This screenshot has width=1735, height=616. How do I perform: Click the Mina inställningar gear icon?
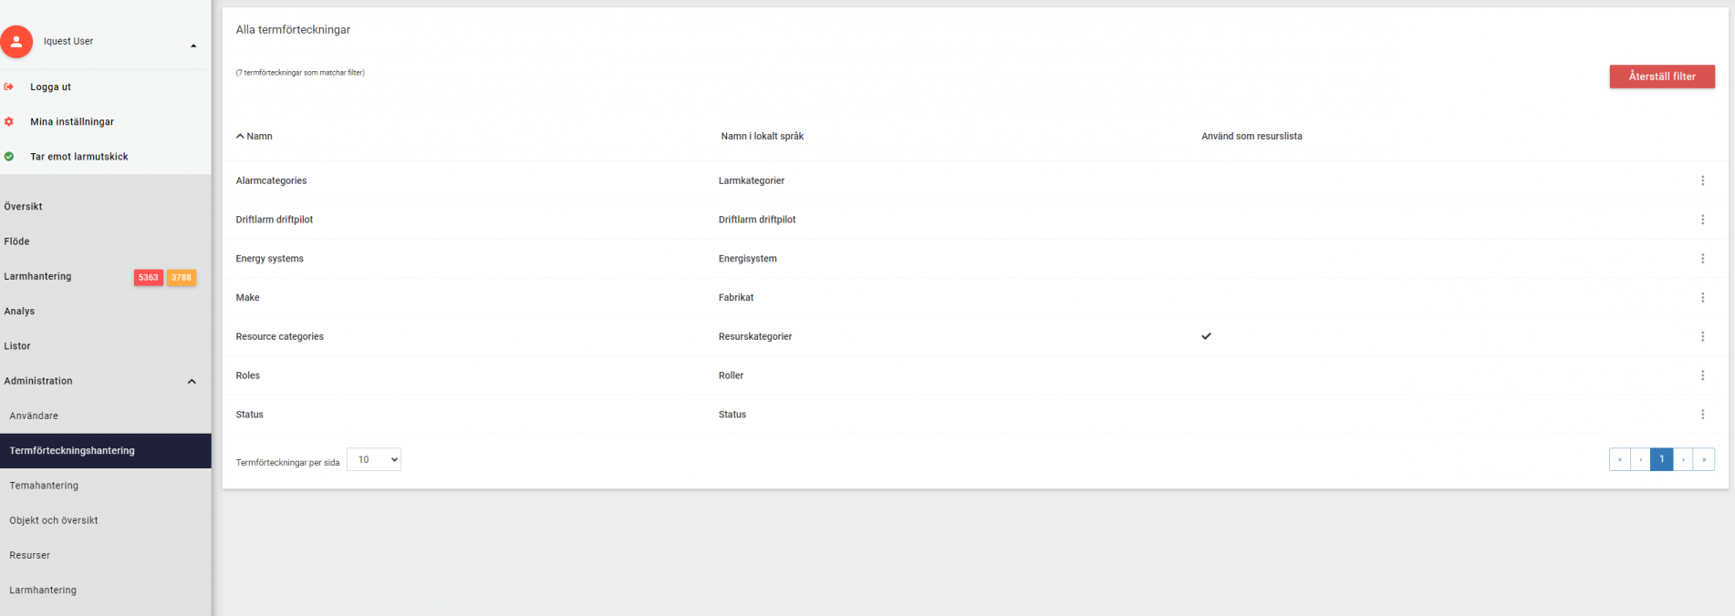pos(9,121)
